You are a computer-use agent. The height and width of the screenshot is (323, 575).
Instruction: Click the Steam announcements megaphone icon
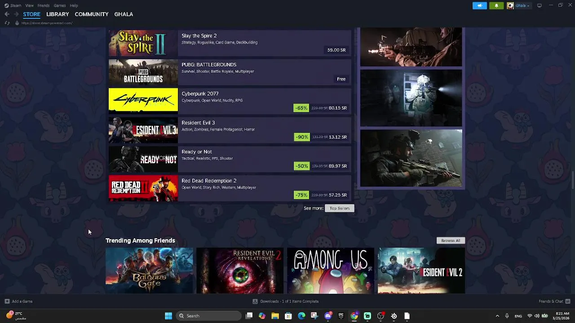click(x=479, y=5)
